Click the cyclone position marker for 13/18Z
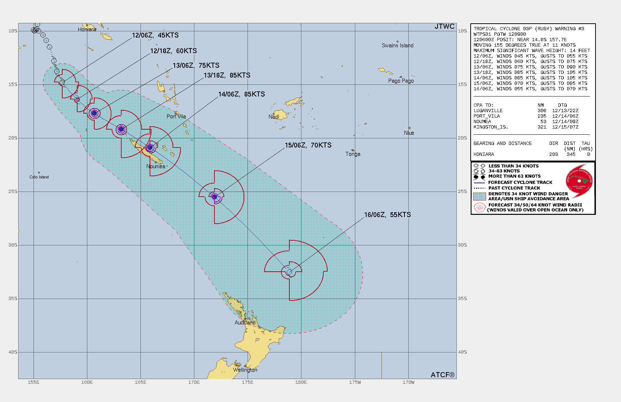 point(121,129)
